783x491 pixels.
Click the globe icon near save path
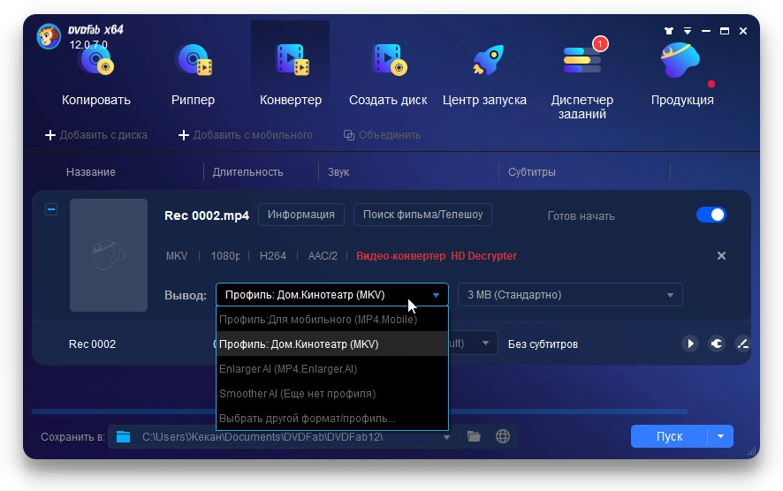point(503,436)
